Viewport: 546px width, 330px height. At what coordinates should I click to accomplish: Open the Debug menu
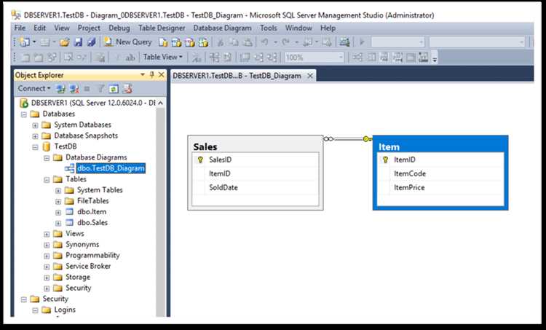[x=119, y=28]
